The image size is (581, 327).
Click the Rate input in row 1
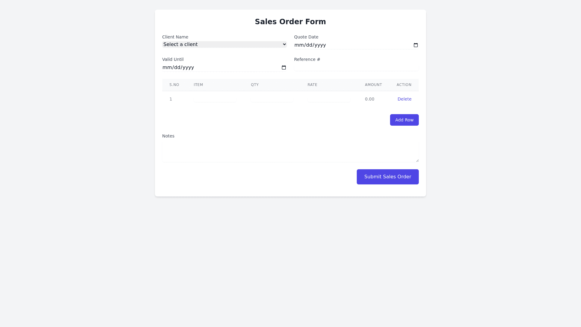click(329, 99)
